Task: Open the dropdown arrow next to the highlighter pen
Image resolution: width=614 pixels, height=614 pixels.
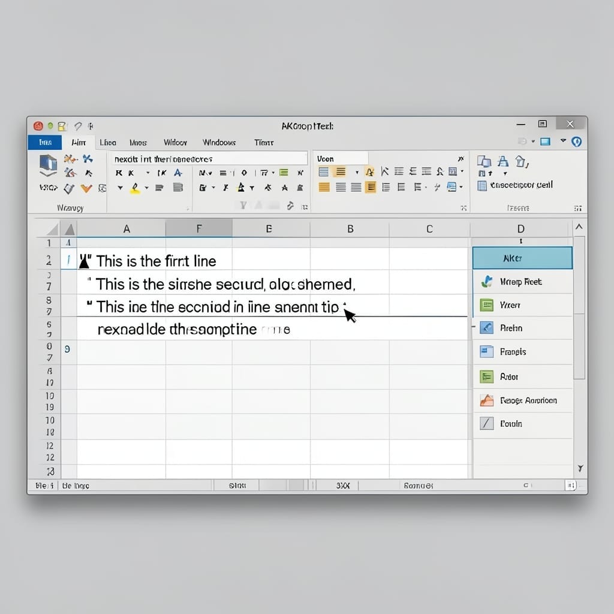Action: click(146, 188)
